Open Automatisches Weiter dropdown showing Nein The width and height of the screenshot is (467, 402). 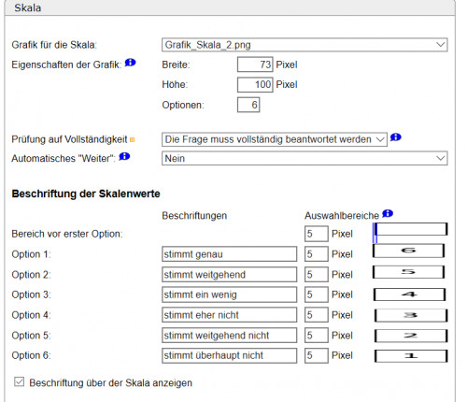coord(304,158)
